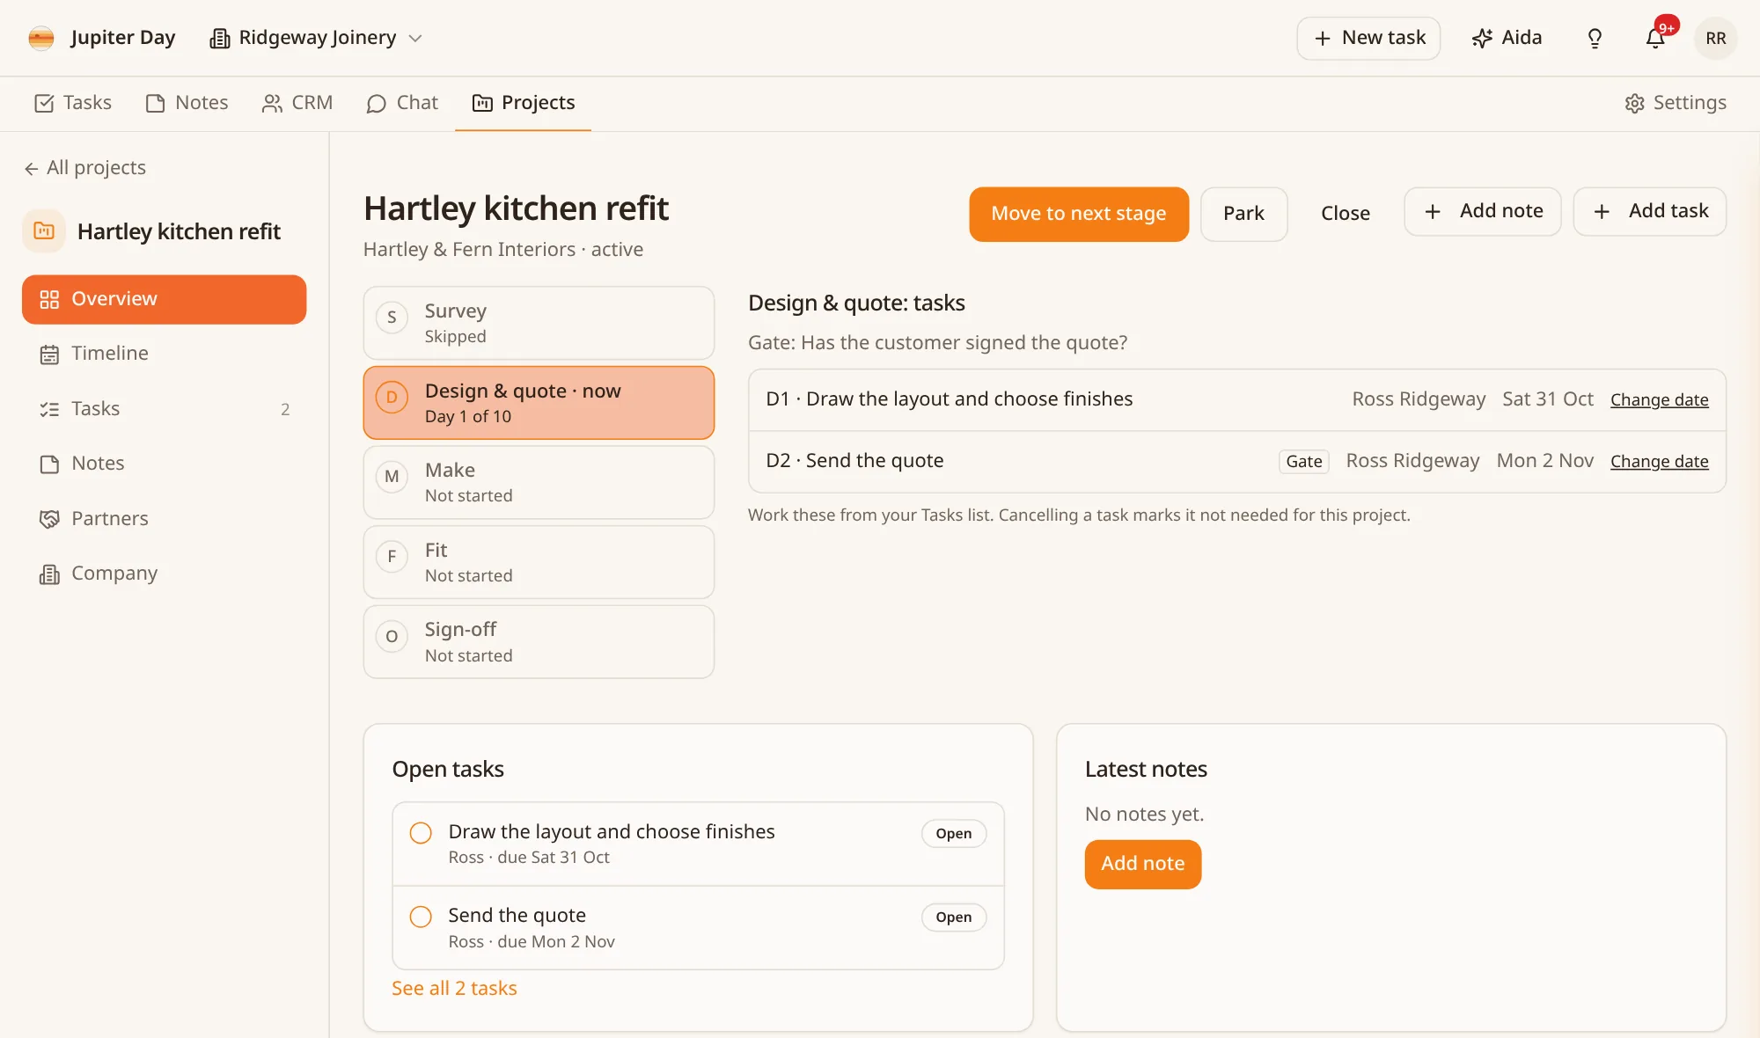Click the New task button
This screenshot has height=1038, width=1760.
[x=1368, y=38]
